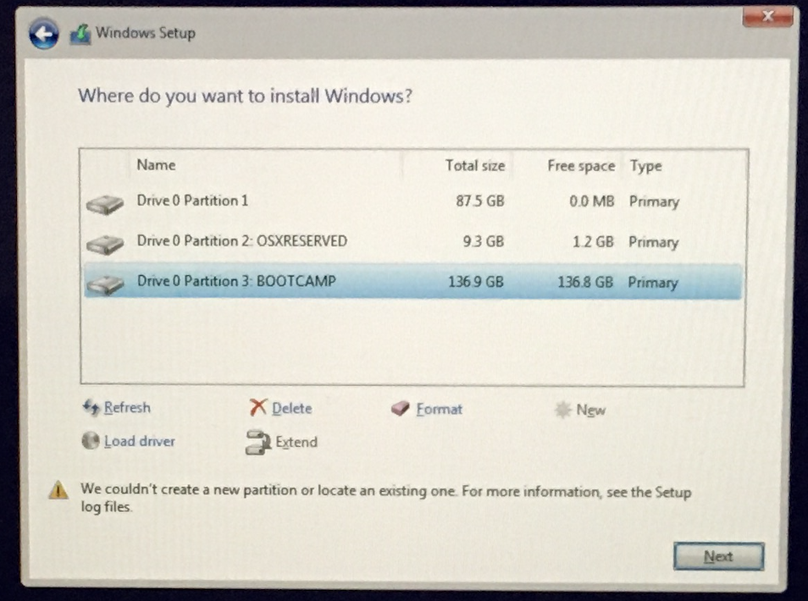The width and height of the screenshot is (808, 601).
Task: Click the Refresh arrows icon
Action: (91, 407)
